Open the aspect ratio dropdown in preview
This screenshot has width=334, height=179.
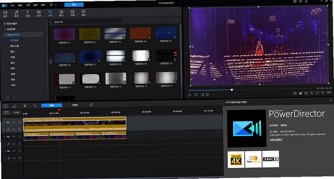pyautogui.click(x=329, y=92)
